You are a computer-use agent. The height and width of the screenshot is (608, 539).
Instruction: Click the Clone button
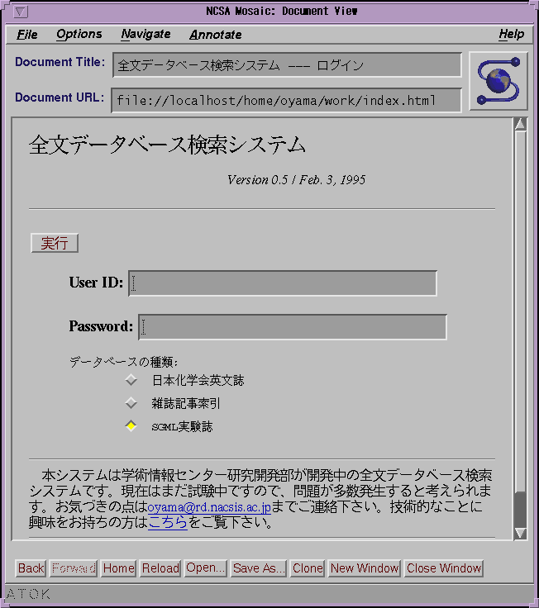[308, 568]
